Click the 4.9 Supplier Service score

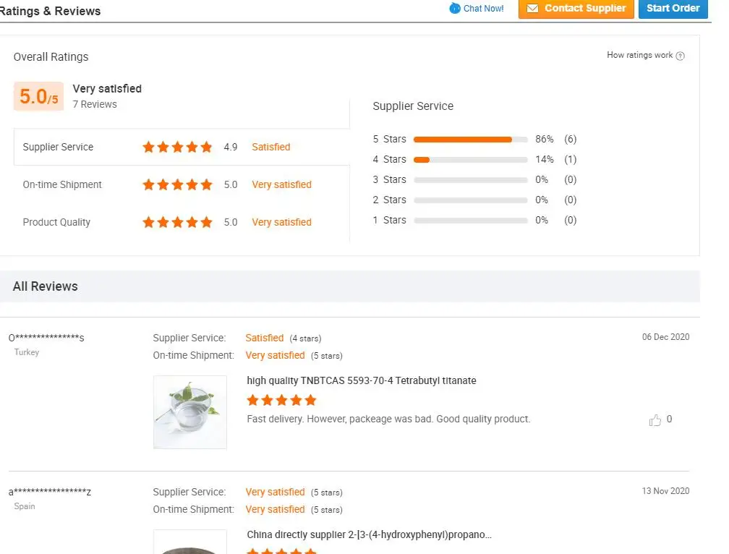(231, 147)
